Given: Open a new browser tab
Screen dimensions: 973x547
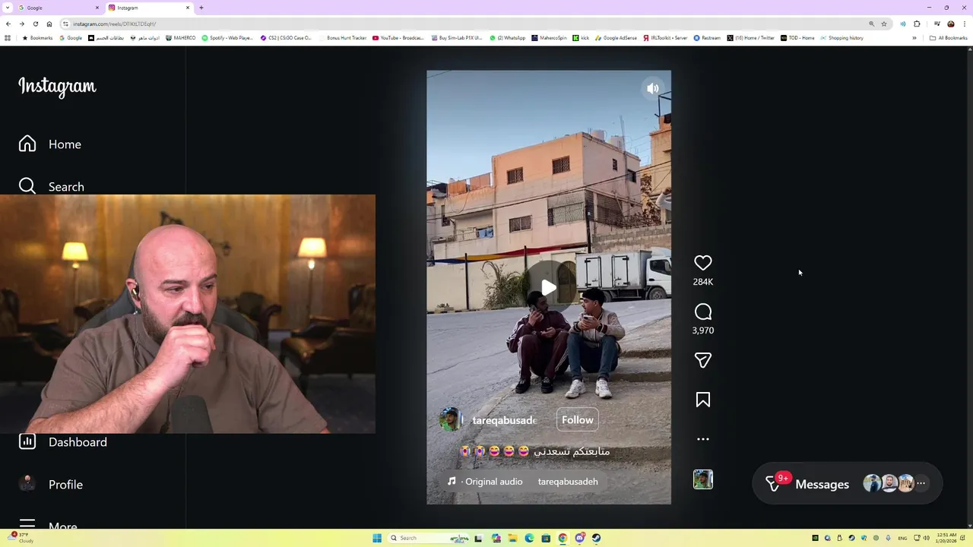Looking at the screenshot, I should (x=201, y=8).
